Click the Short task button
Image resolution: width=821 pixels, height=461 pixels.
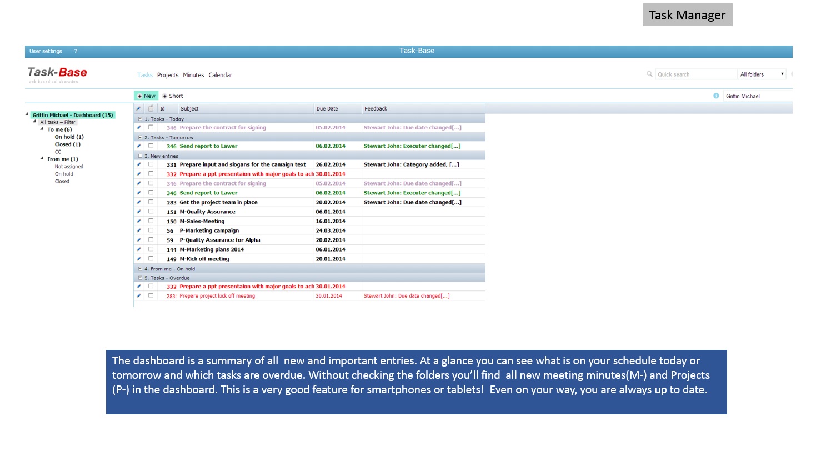coord(173,96)
